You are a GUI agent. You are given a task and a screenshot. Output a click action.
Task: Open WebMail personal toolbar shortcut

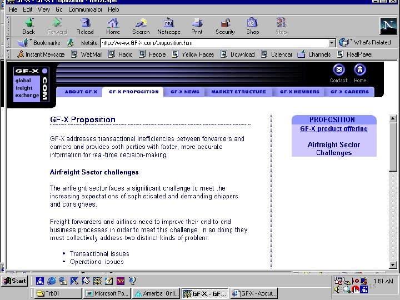click(x=87, y=54)
